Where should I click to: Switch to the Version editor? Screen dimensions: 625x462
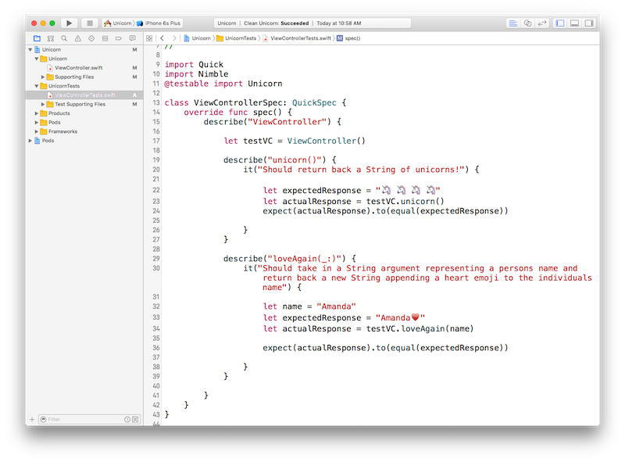tap(541, 23)
